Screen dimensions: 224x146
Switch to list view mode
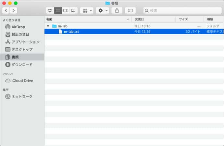(x=58, y=10)
